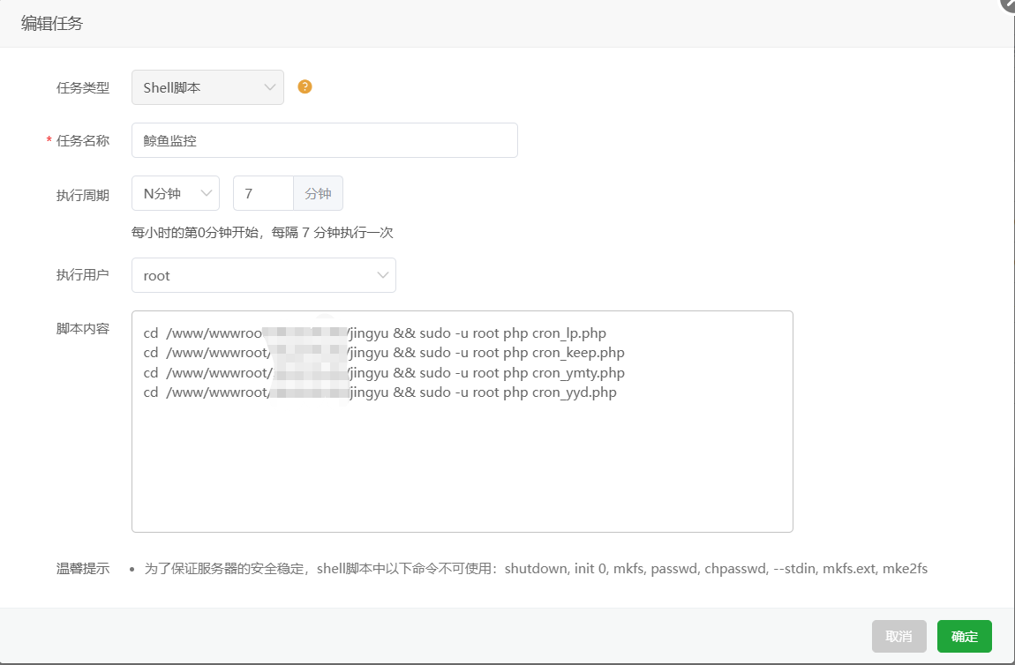1015x665 pixels.
Task: Open the execute user root dropdown
Action: [264, 275]
